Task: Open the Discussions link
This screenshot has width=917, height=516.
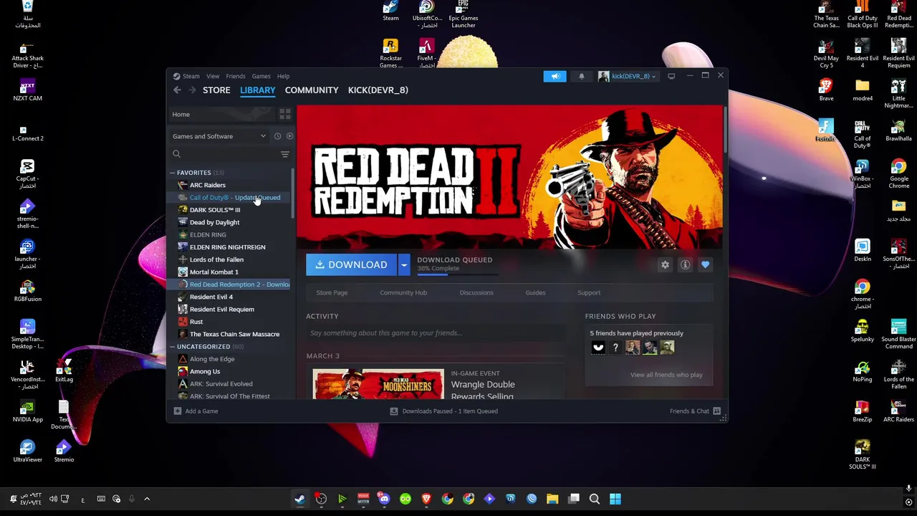Action: pos(476,292)
